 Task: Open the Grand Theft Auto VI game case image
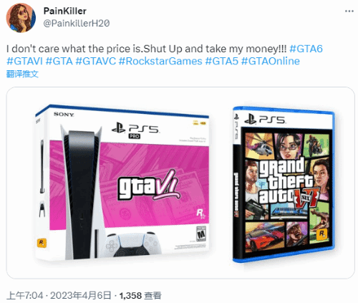tap(284, 184)
